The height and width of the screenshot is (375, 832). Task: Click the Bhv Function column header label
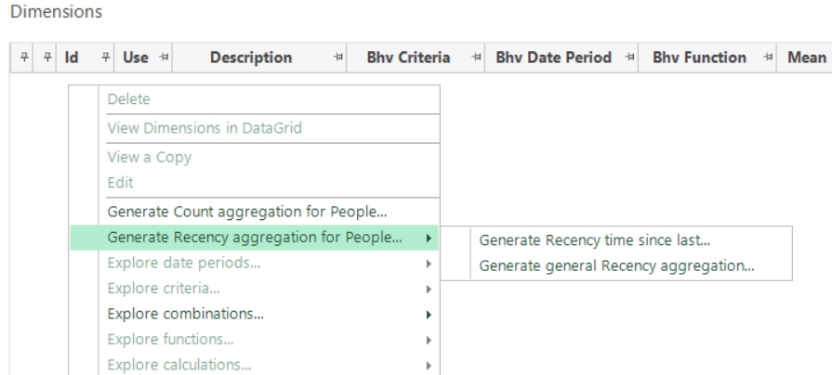click(x=699, y=58)
